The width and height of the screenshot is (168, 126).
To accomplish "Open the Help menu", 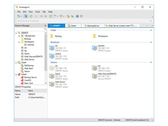I will pyautogui.click(x=50, y=12).
